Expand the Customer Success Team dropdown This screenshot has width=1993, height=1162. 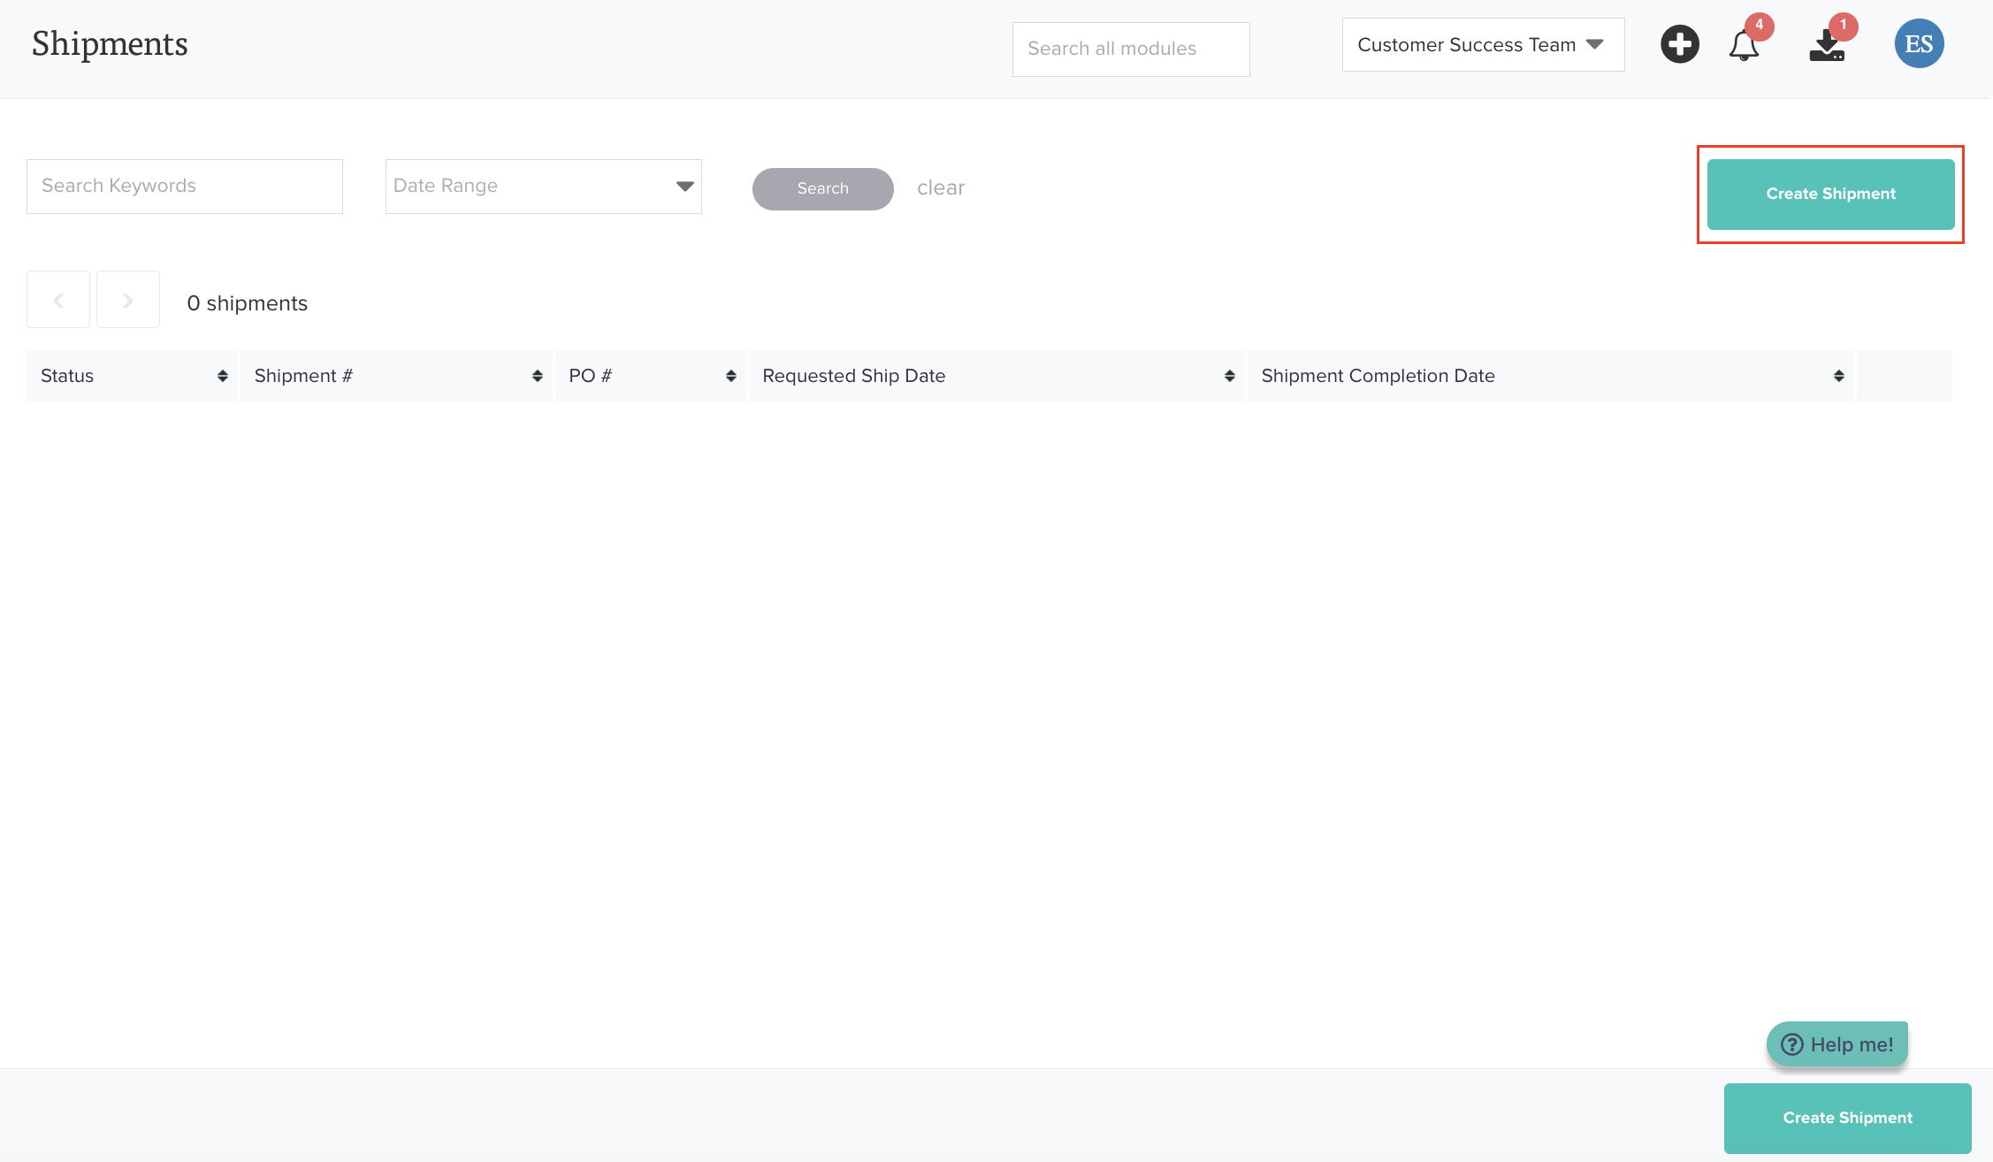point(1483,45)
